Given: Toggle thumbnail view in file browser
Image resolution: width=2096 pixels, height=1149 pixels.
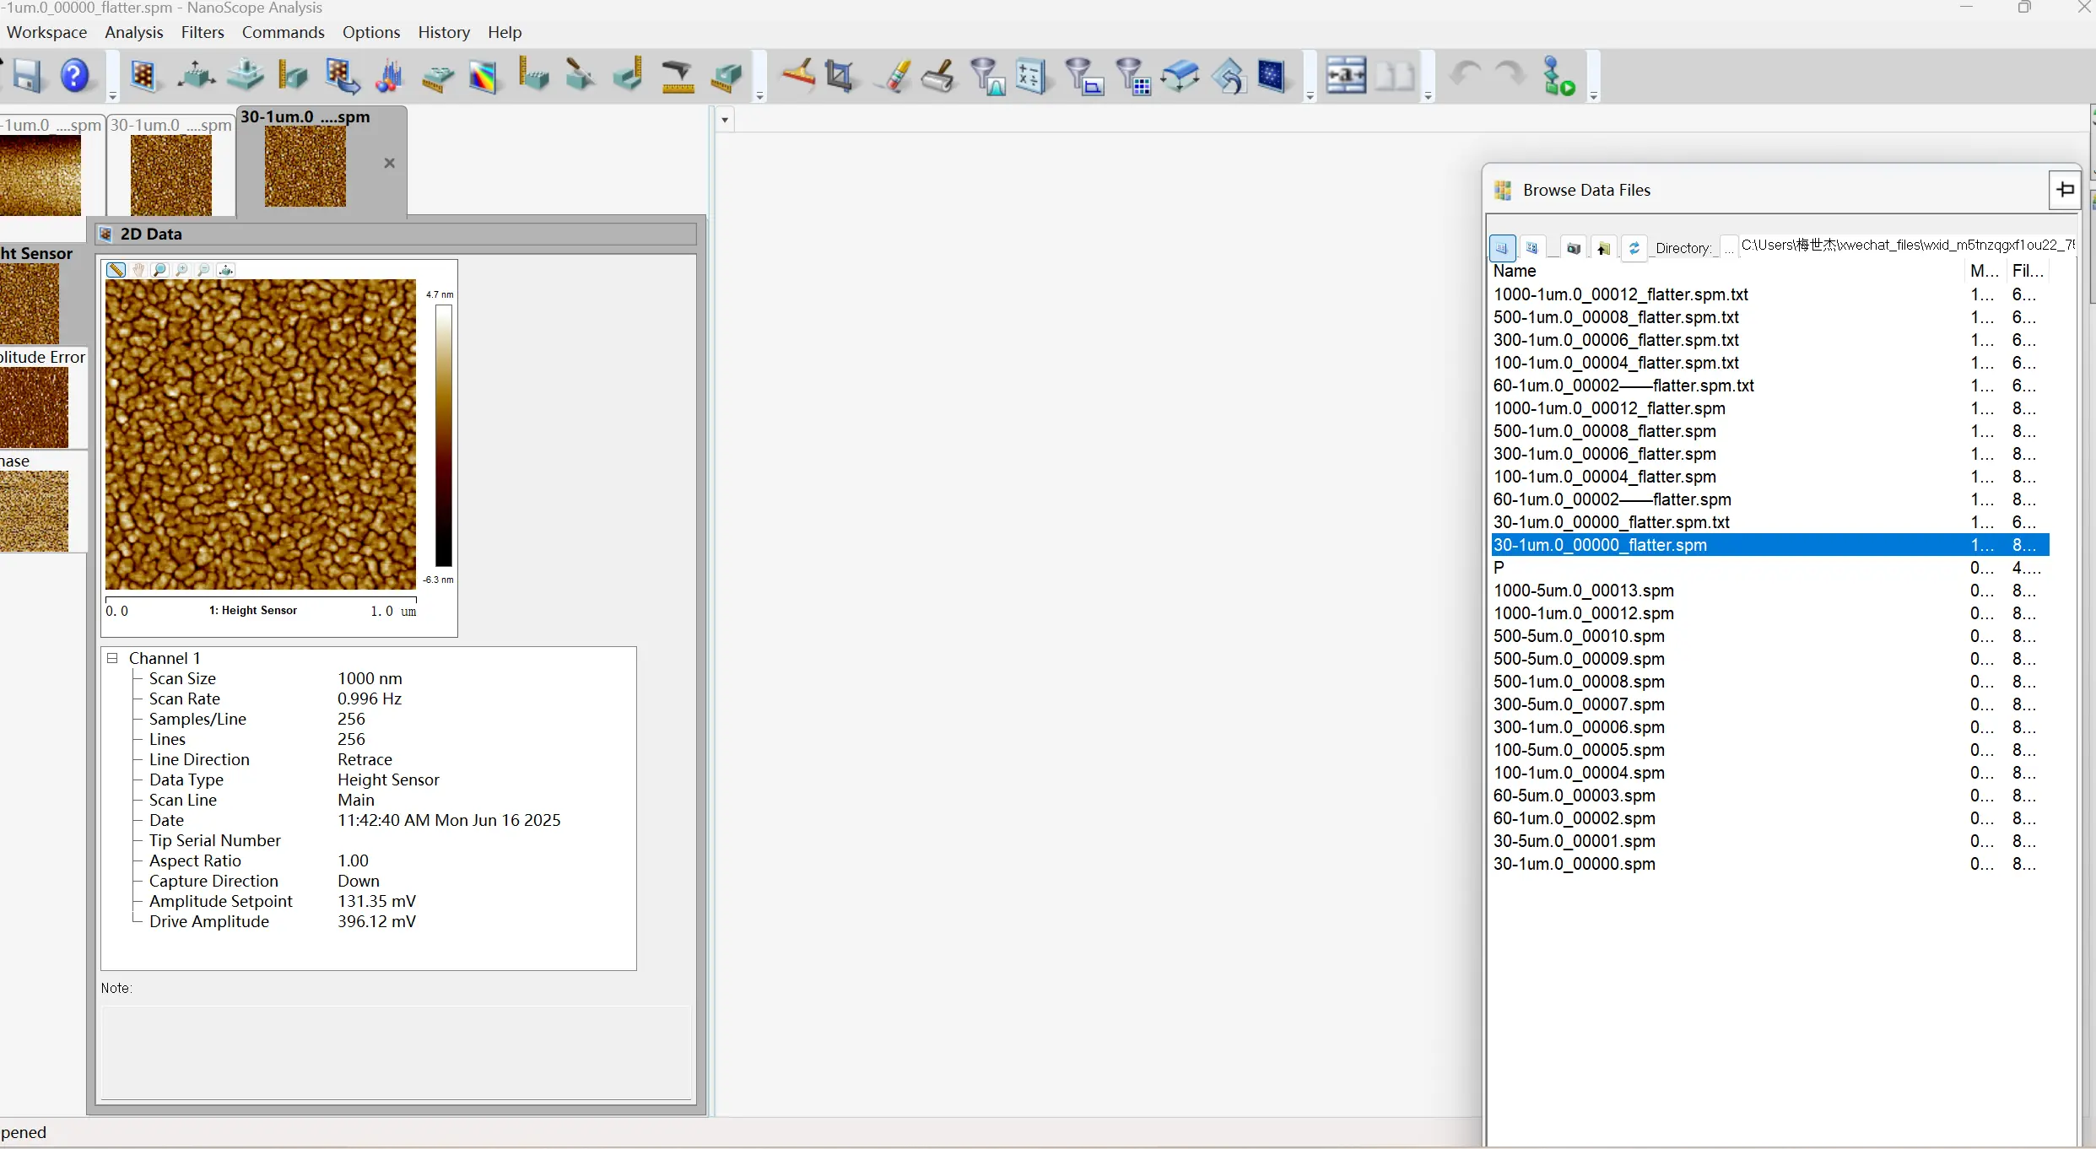Looking at the screenshot, I should pos(1532,248).
